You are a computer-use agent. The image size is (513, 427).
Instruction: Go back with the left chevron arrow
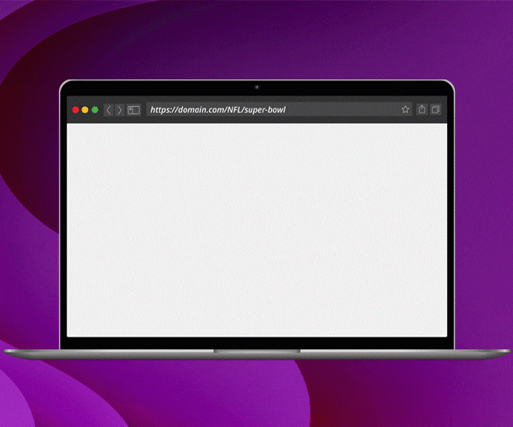click(109, 110)
